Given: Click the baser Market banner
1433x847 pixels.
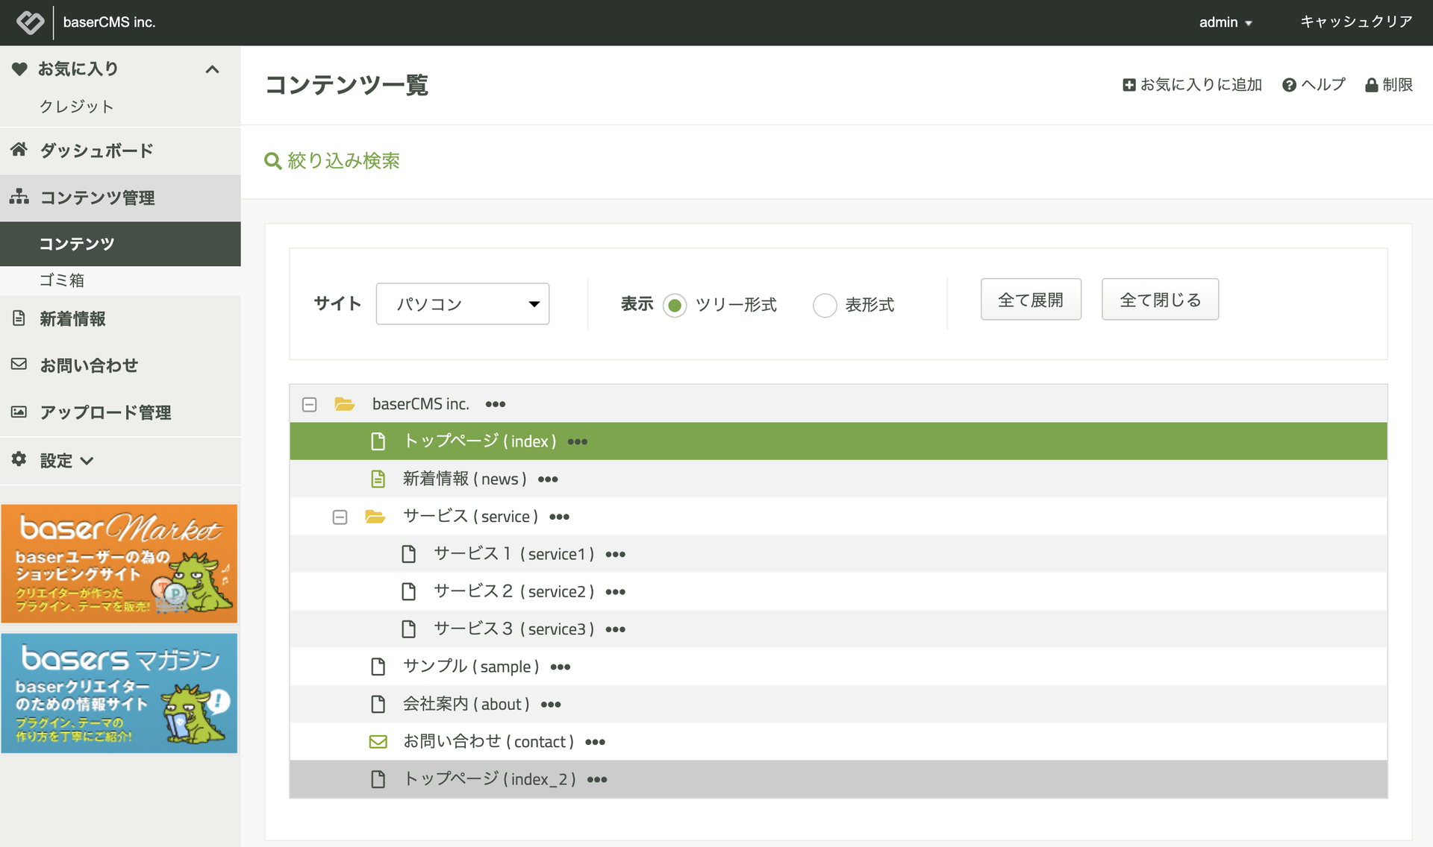Looking at the screenshot, I should [x=119, y=563].
